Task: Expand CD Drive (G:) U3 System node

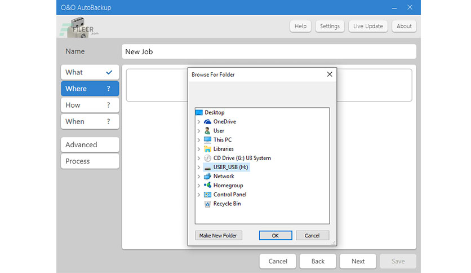Action: (198, 158)
